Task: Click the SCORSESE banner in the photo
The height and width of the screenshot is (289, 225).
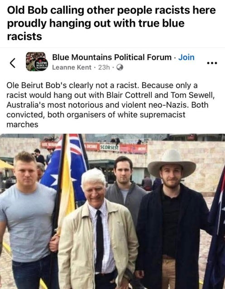Action: 110,148
